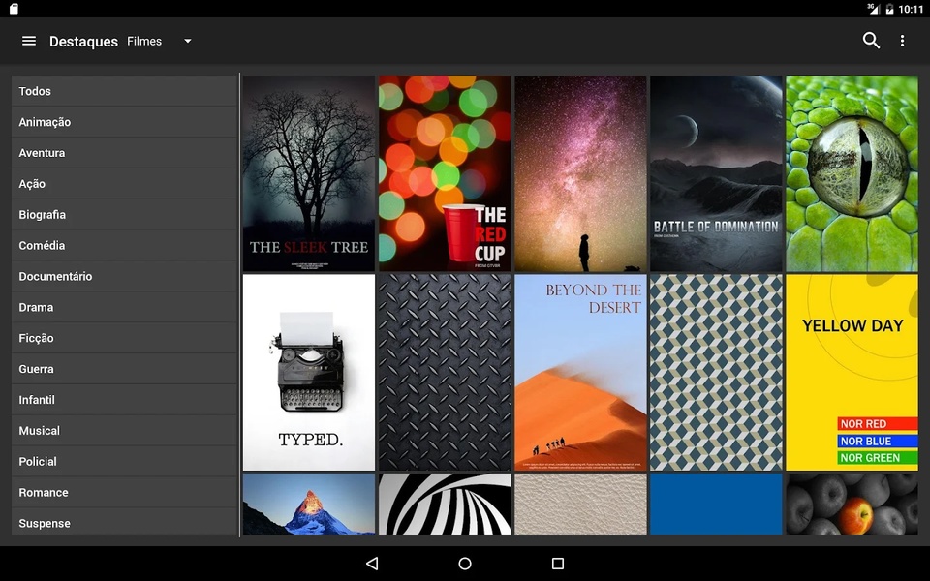Select the black-and-white zebra swirl poster

[x=445, y=504]
